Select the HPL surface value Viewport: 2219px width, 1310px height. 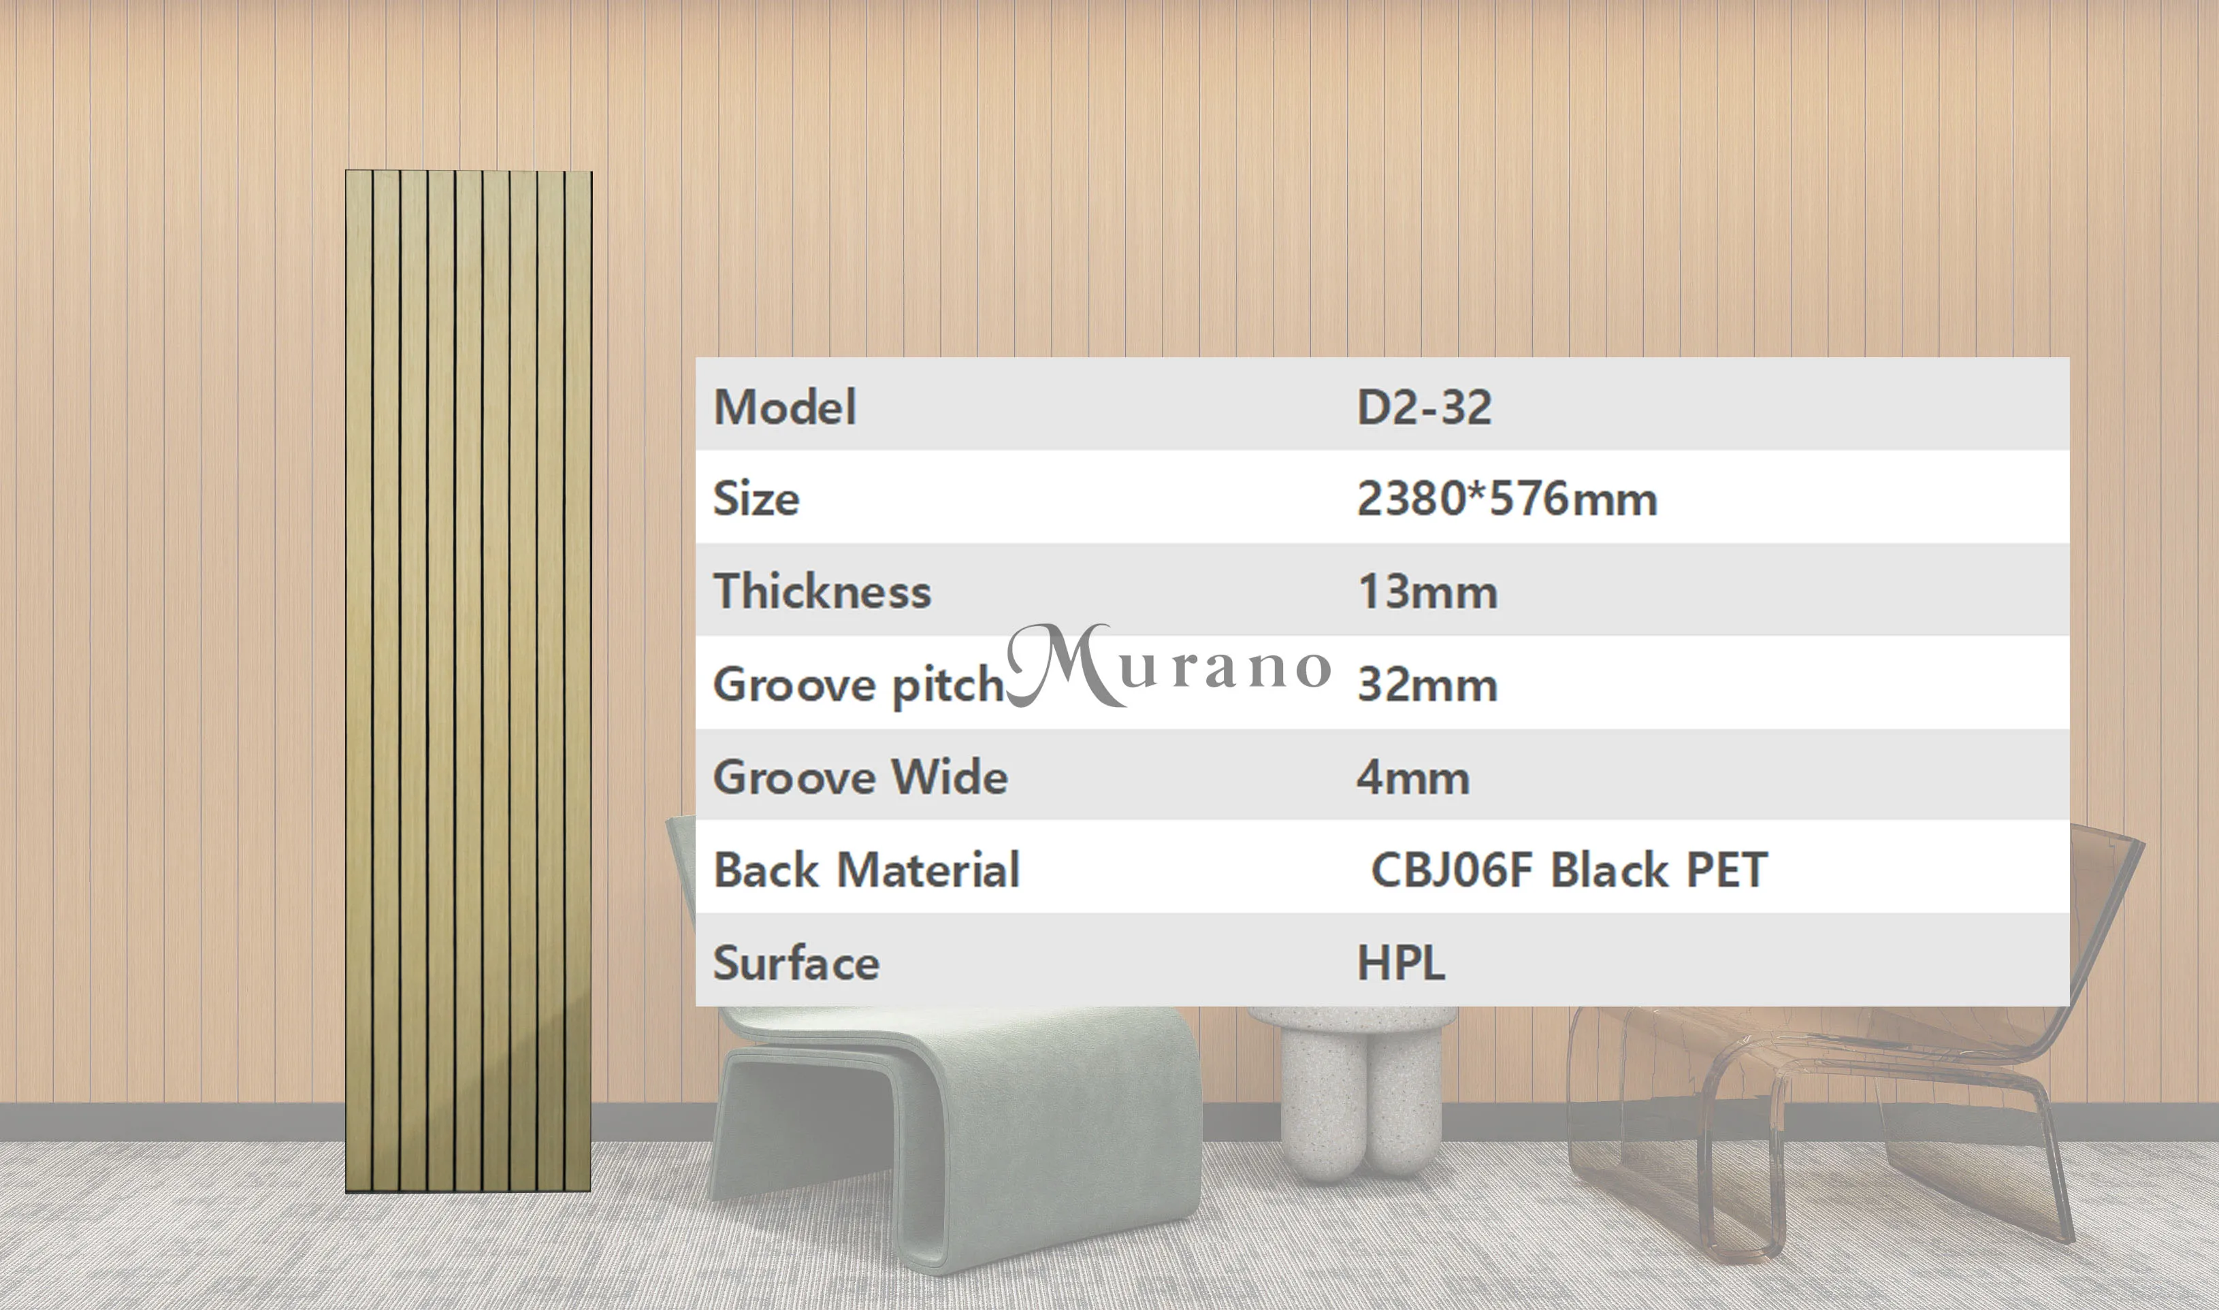[x=1400, y=963]
